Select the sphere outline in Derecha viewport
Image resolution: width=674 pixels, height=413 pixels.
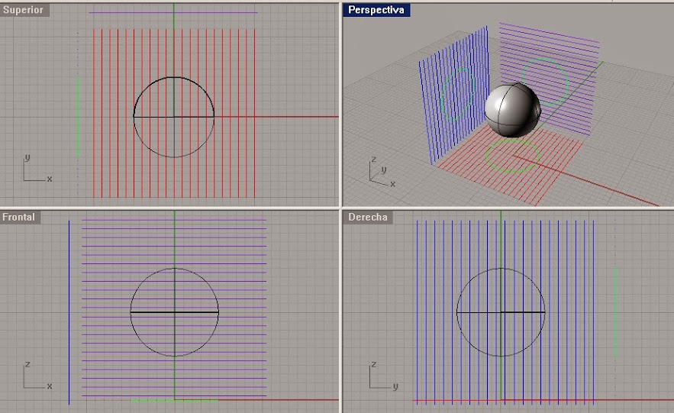[x=501, y=312]
